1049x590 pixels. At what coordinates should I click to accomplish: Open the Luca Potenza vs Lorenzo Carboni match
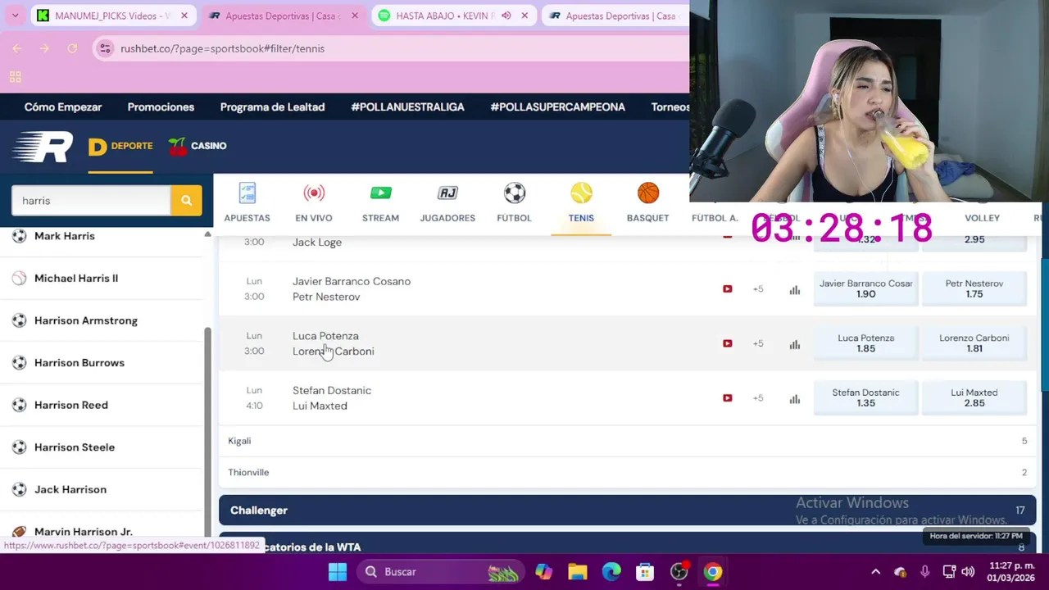pos(333,343)
